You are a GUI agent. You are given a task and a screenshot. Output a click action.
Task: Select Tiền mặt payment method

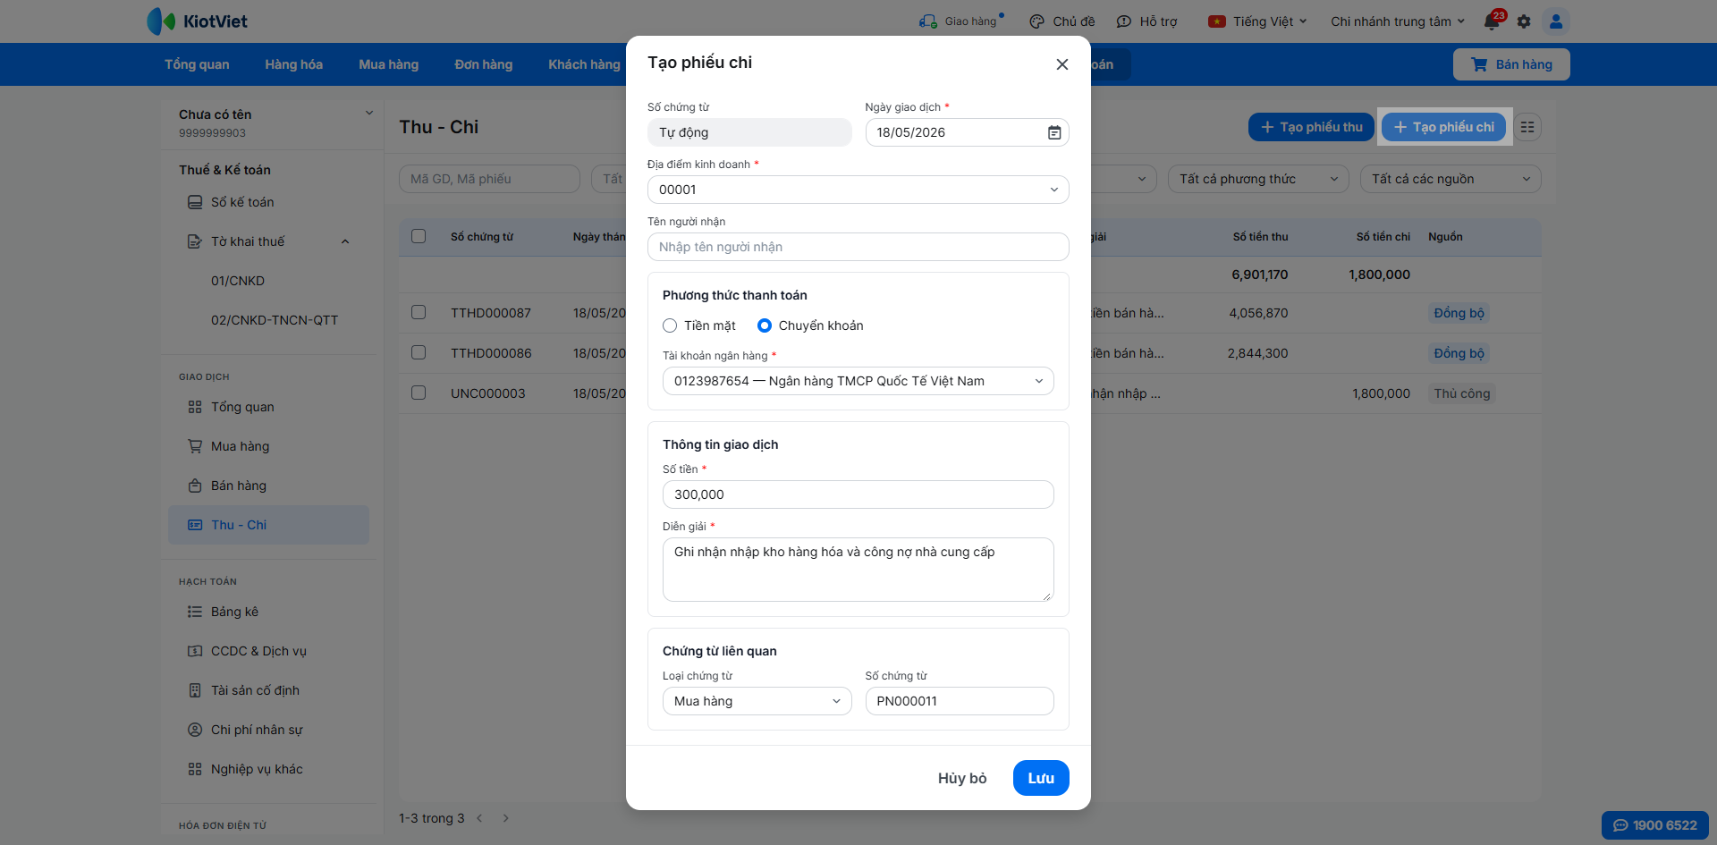(x=670, y=325)
